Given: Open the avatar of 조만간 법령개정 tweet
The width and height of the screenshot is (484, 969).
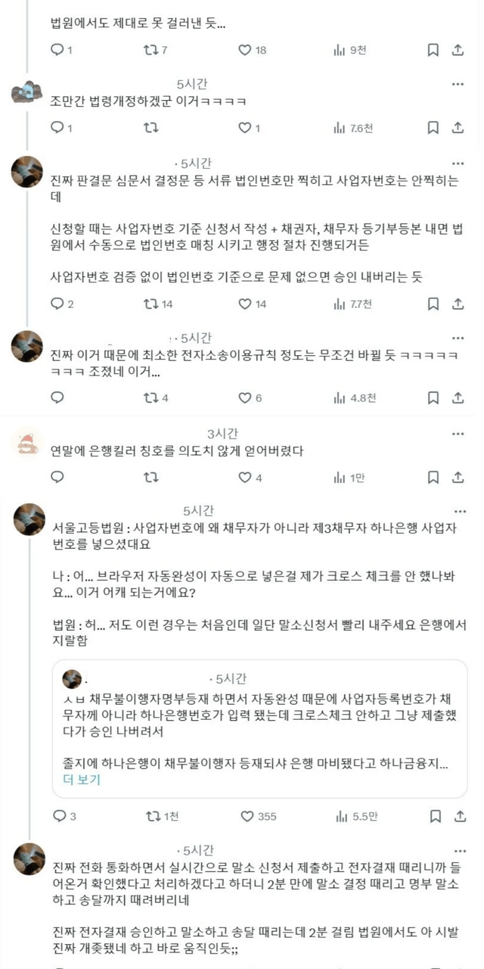Looking at the screenshot, I should pyautogui.click(x=28, y=93).
